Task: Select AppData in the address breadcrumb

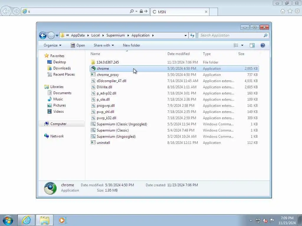Action: coord(78,35)
